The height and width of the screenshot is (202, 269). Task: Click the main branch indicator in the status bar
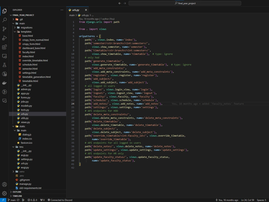point(12,200)
